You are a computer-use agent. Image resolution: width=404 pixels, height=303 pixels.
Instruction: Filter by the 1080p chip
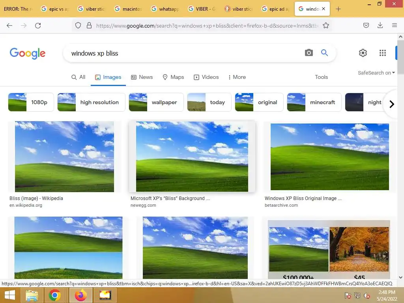tap(31, 102)
